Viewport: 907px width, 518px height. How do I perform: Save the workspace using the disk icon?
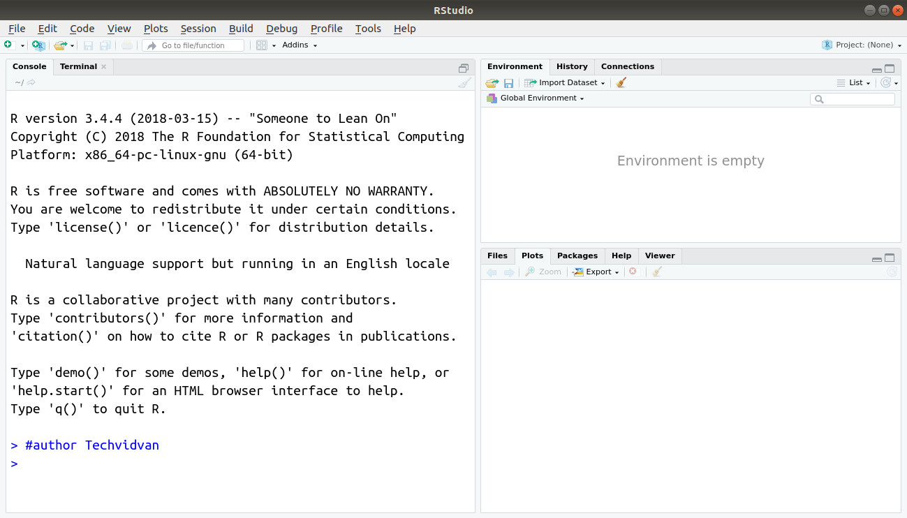[x=508, y=82]
